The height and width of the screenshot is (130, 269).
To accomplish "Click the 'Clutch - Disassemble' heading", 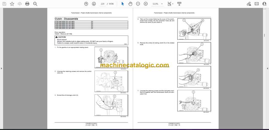I will pyautogui.click(x=66, y=19).
